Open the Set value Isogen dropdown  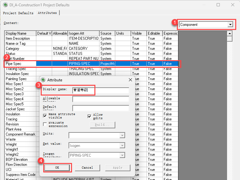coord(122,145)
